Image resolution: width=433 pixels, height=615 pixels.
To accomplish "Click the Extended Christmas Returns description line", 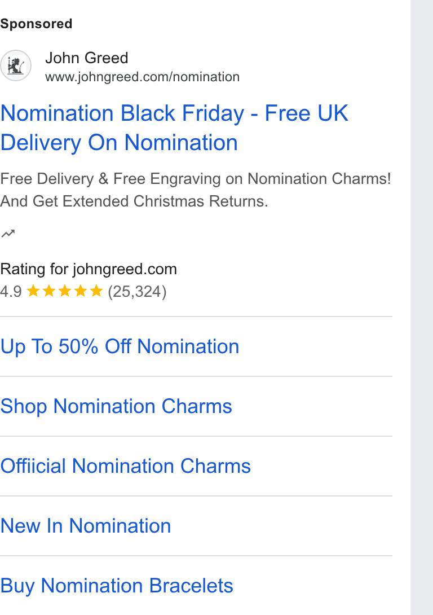I will (x=134, y=201).
